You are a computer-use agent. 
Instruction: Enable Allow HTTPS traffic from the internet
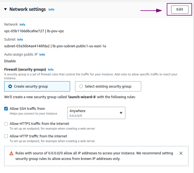pyautogui.click(x=6, y=124)
